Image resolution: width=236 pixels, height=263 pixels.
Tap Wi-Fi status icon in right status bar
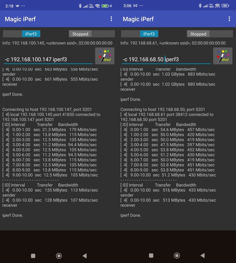(217, 6)
